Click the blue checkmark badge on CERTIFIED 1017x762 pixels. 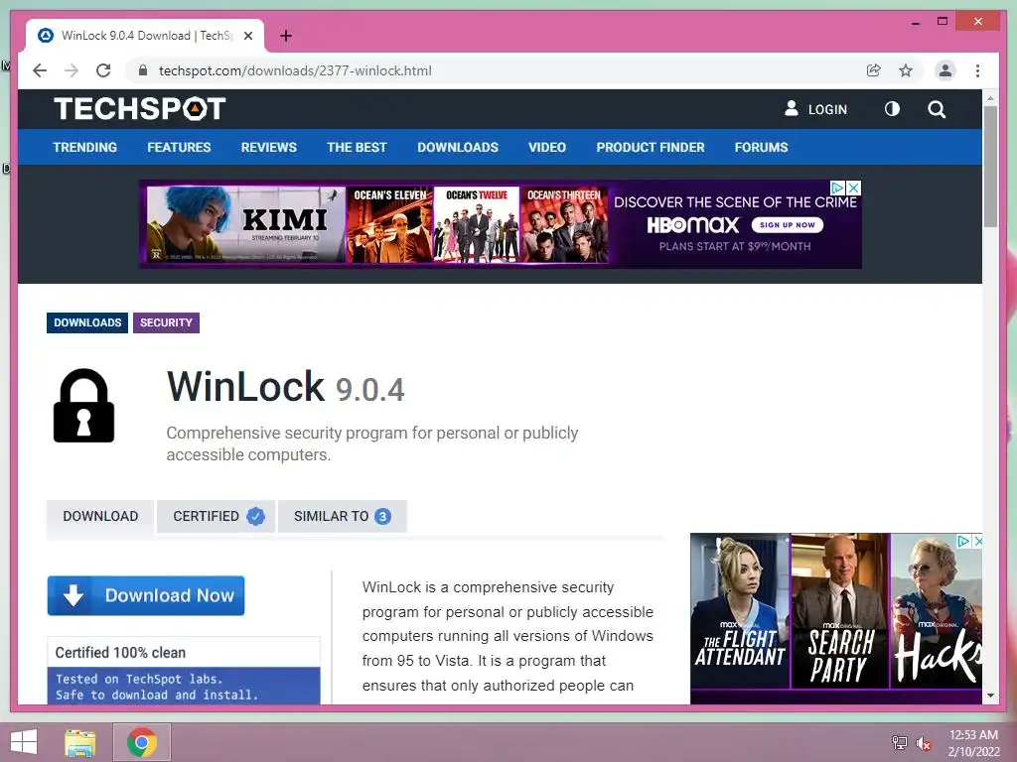tap(255, 516)
